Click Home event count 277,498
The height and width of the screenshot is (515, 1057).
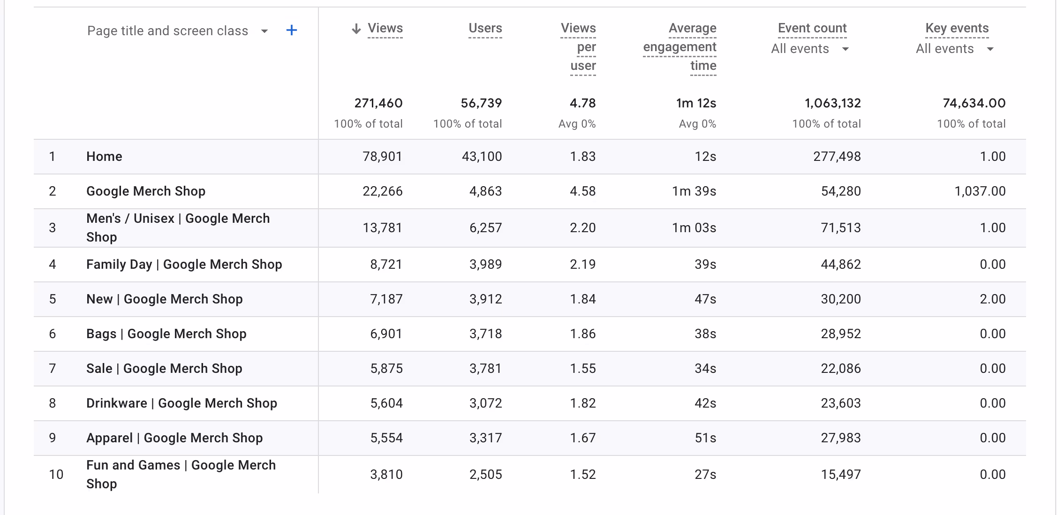coord(837,157)
